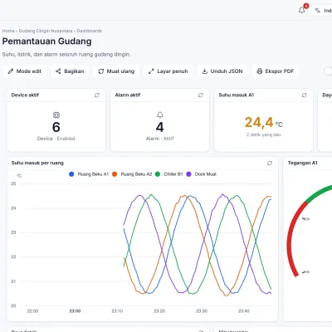Click the Mode edit button

coord(25,71)
